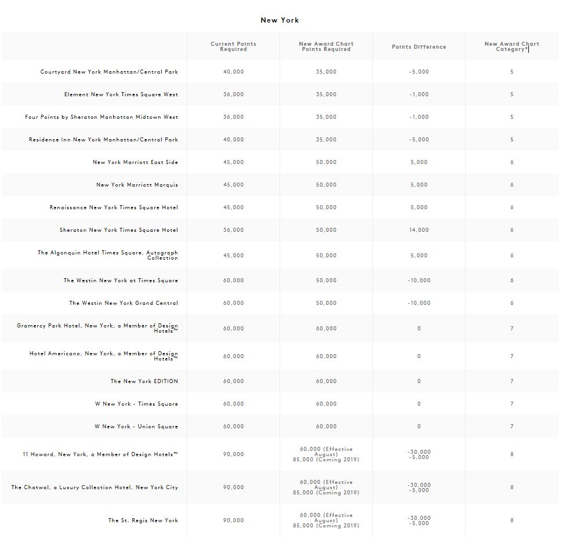Viewport: 562px width, 539px height.
Task: Click category 7 for The New York EDITION
Action: [x=512, y=381]
